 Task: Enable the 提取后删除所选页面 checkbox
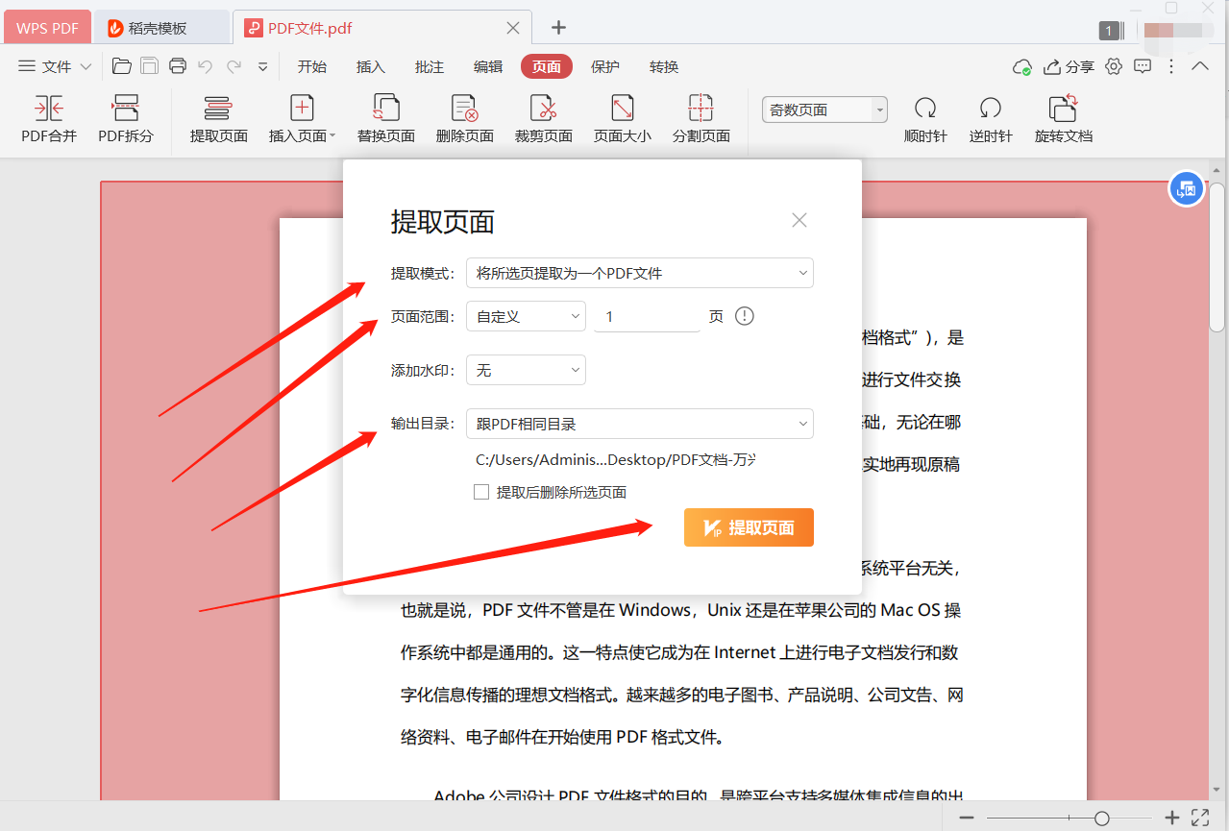pyautogui.click(x=481, y=491)
